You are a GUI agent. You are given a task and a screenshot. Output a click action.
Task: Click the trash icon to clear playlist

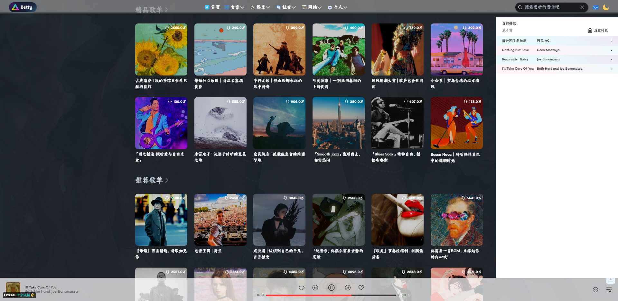tap(590, 31)
